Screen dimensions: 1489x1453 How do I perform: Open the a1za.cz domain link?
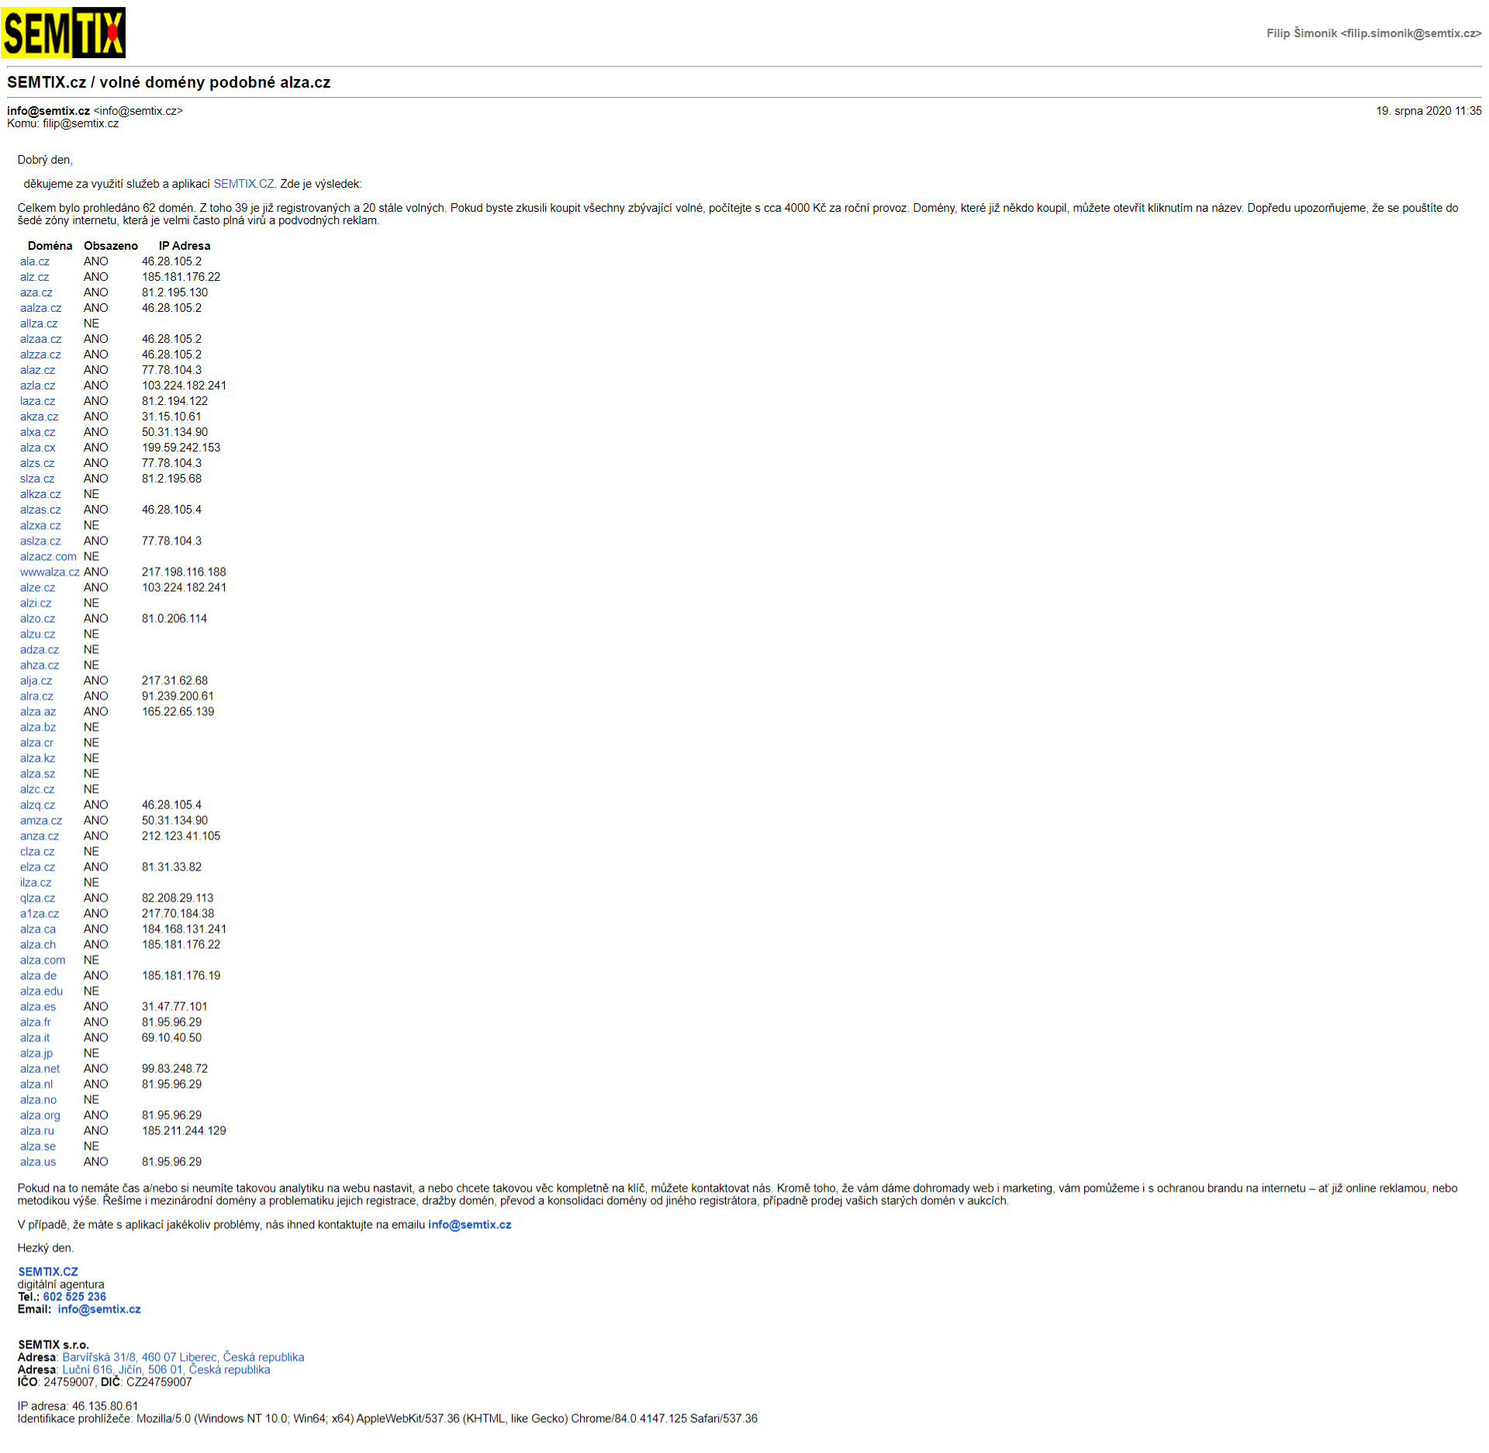40,913
